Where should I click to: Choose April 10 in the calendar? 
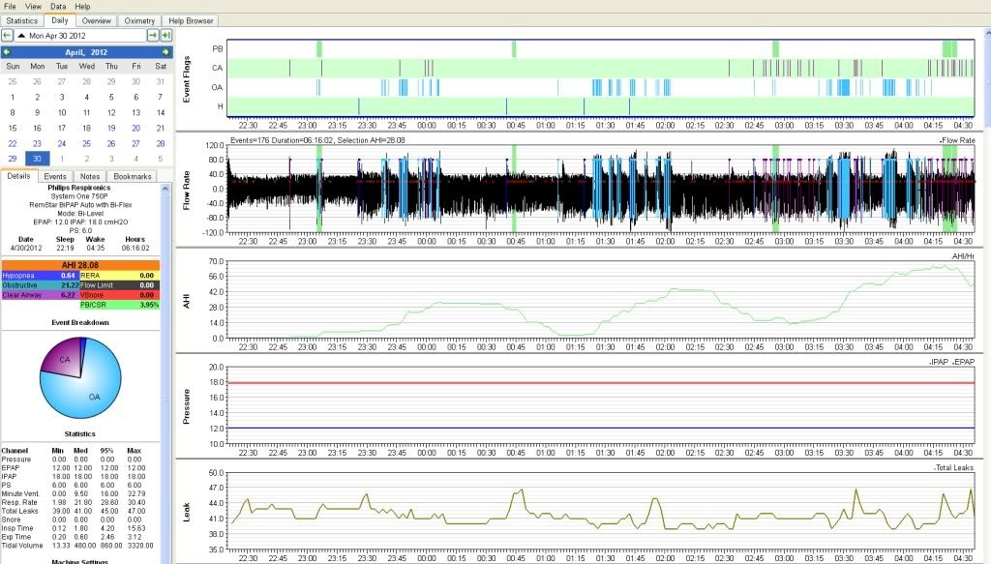(x=62, y=112)
